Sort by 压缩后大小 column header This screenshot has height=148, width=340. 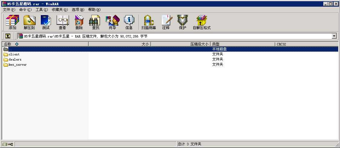(x=181, y=44)
